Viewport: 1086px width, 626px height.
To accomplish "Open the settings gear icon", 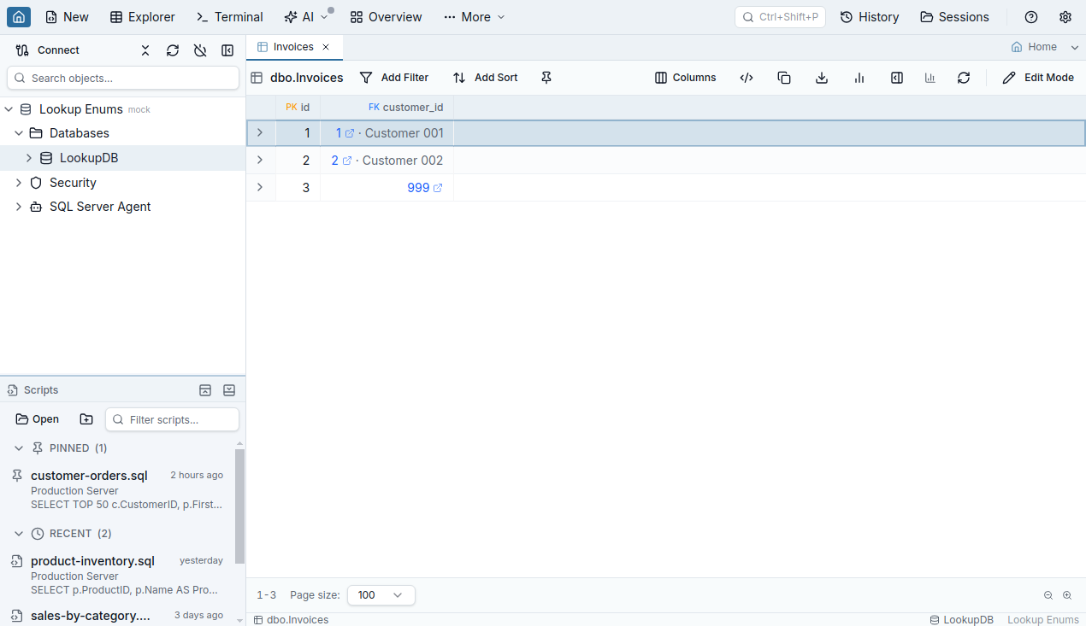I will pyautogui.click(x=1065, y=17).
